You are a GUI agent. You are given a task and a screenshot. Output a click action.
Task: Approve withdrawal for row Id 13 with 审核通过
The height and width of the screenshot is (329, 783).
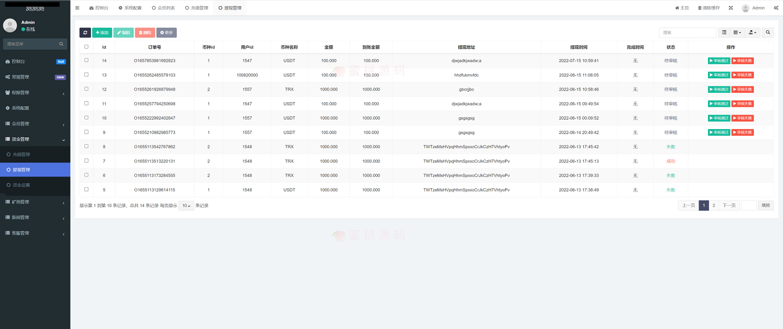pyautogui.click(x=719, y=75)
